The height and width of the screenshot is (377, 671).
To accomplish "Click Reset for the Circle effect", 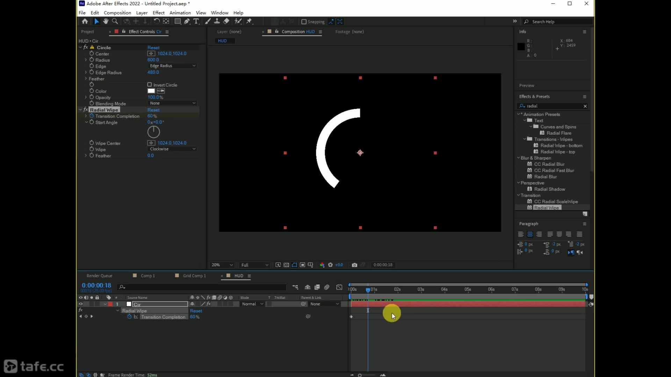I will [x=153, y=47].
